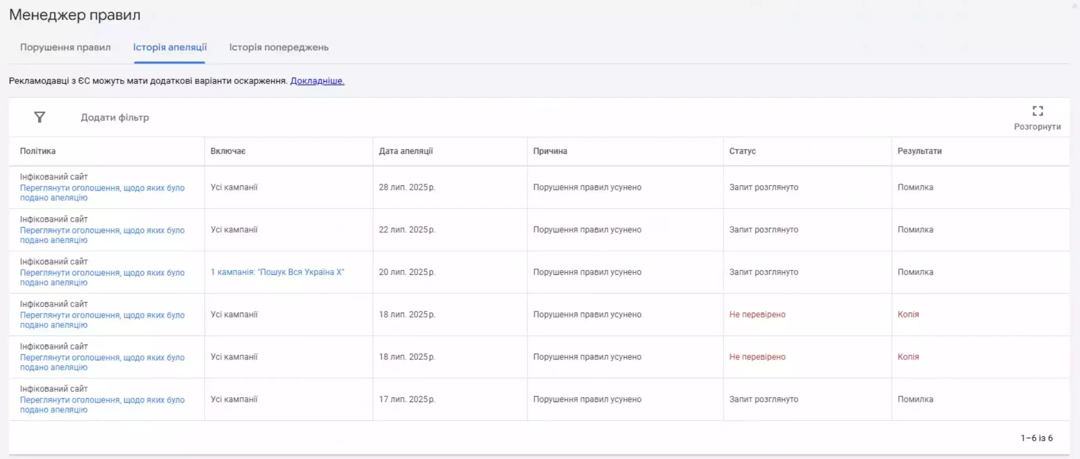Click Запит розглянуто status in 28 лип. row
The width and height of the screenshot is (1080, 459).
point(763,187)
